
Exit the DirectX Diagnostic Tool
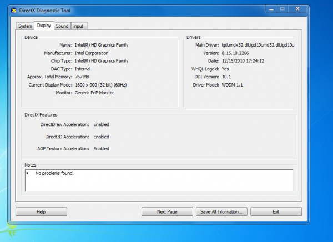[276, 211]
